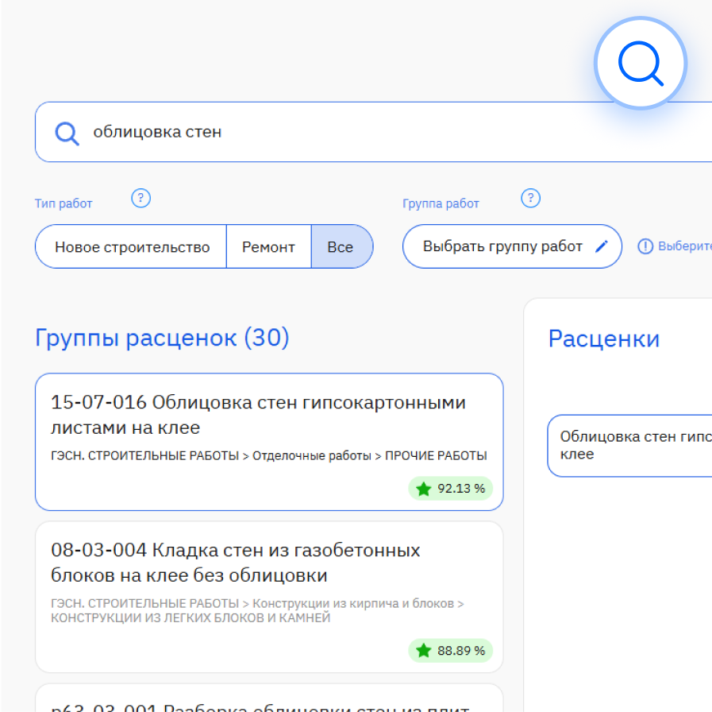Click the question mark icon near Группа работ
712x712 pixels.
click(x=530, y=197)
